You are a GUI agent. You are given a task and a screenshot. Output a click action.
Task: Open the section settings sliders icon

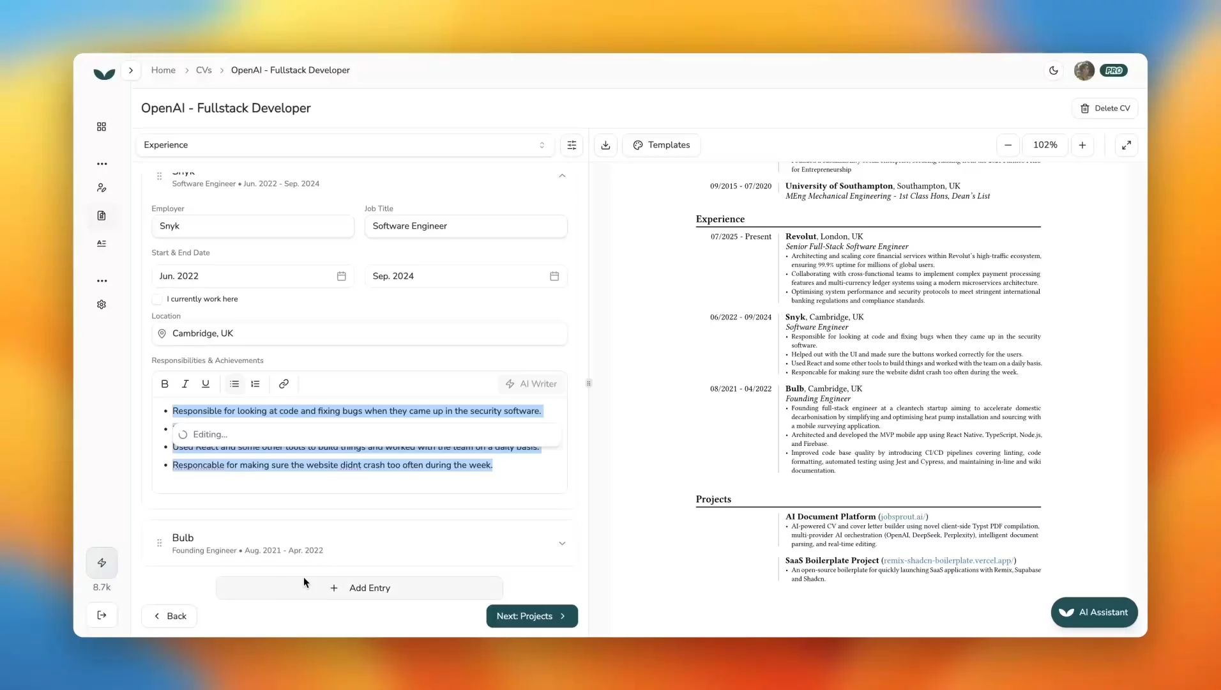[x=572, y=145]
